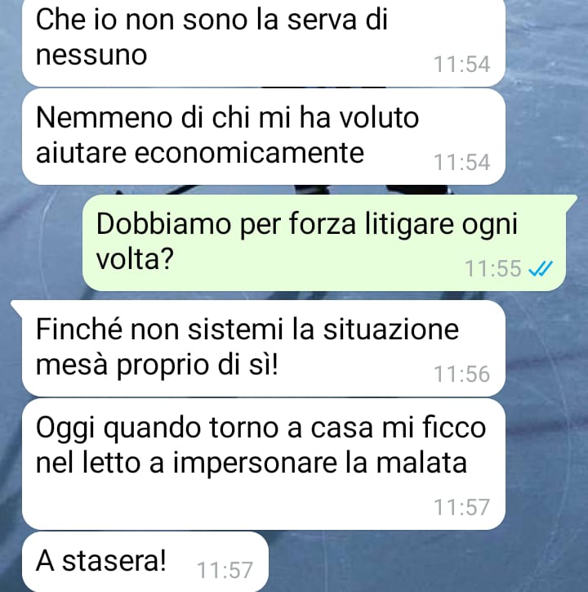
Task: Tap the word 'economicamente' in the message
Action: click(249, 153)
